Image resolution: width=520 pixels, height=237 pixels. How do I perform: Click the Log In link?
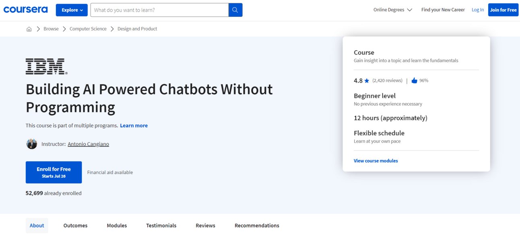click(x=478, y=10)
